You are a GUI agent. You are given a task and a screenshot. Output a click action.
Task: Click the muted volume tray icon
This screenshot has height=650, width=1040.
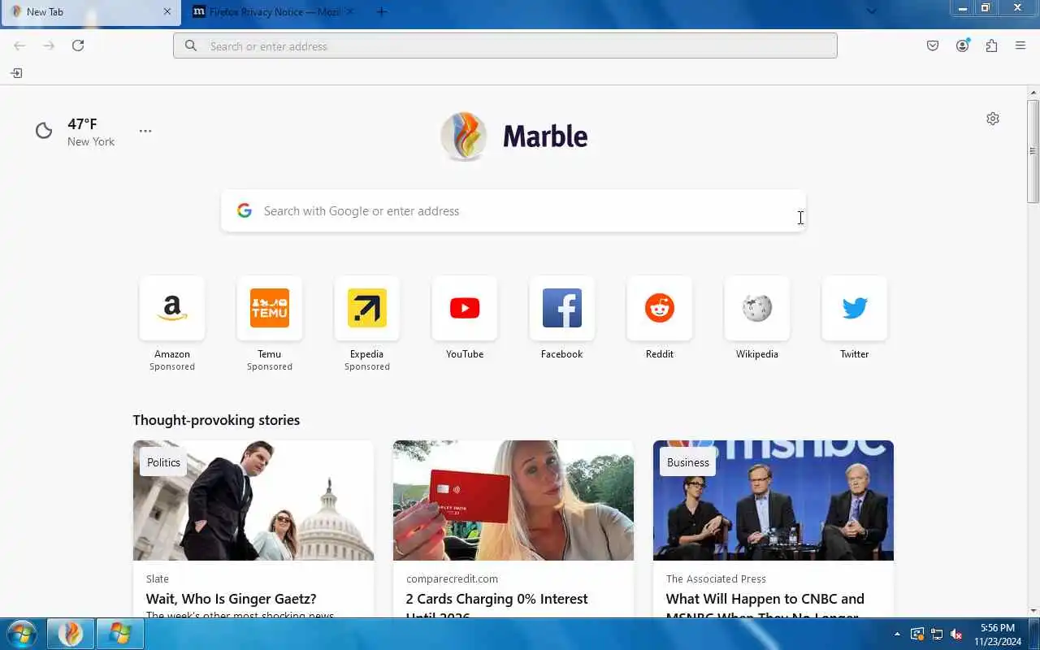click(x=956, y=634)
